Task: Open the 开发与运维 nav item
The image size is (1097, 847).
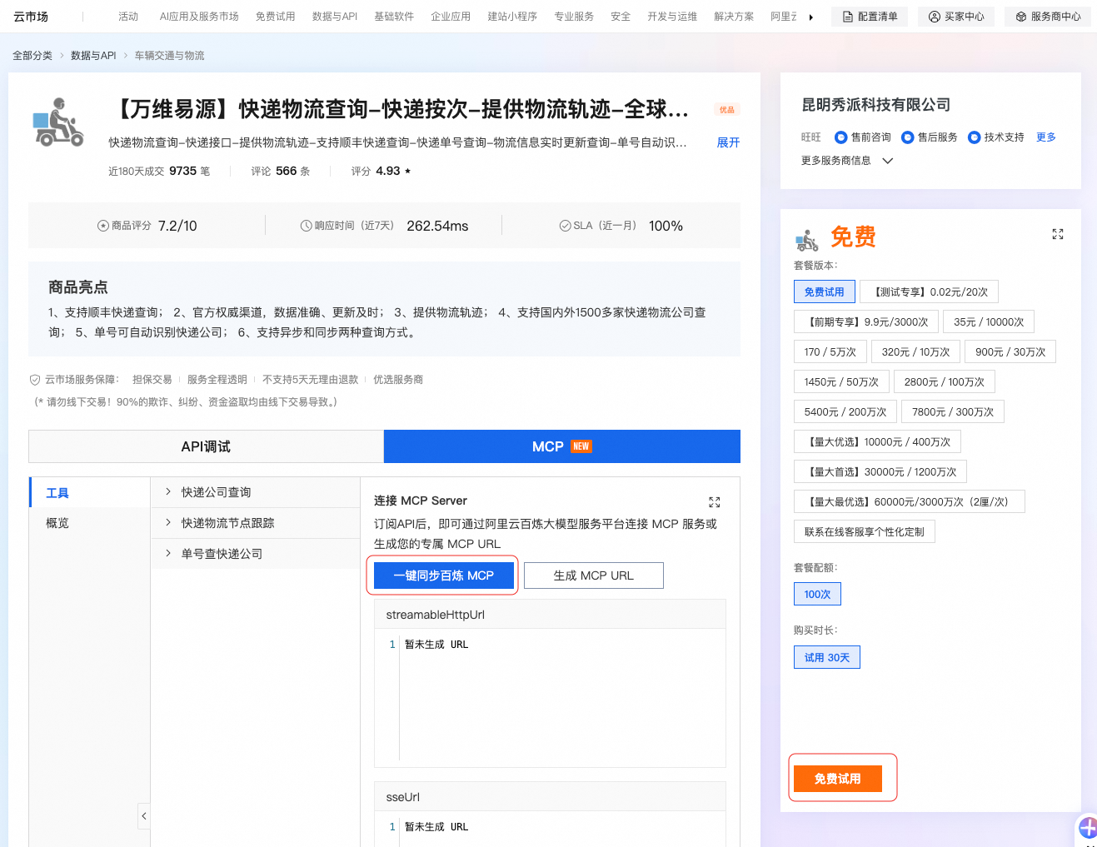Action: 672,17
